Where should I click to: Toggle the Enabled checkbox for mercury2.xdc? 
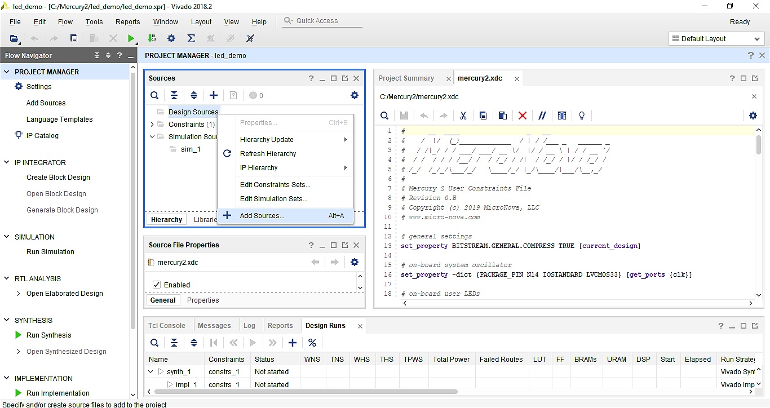click(157, 285)
